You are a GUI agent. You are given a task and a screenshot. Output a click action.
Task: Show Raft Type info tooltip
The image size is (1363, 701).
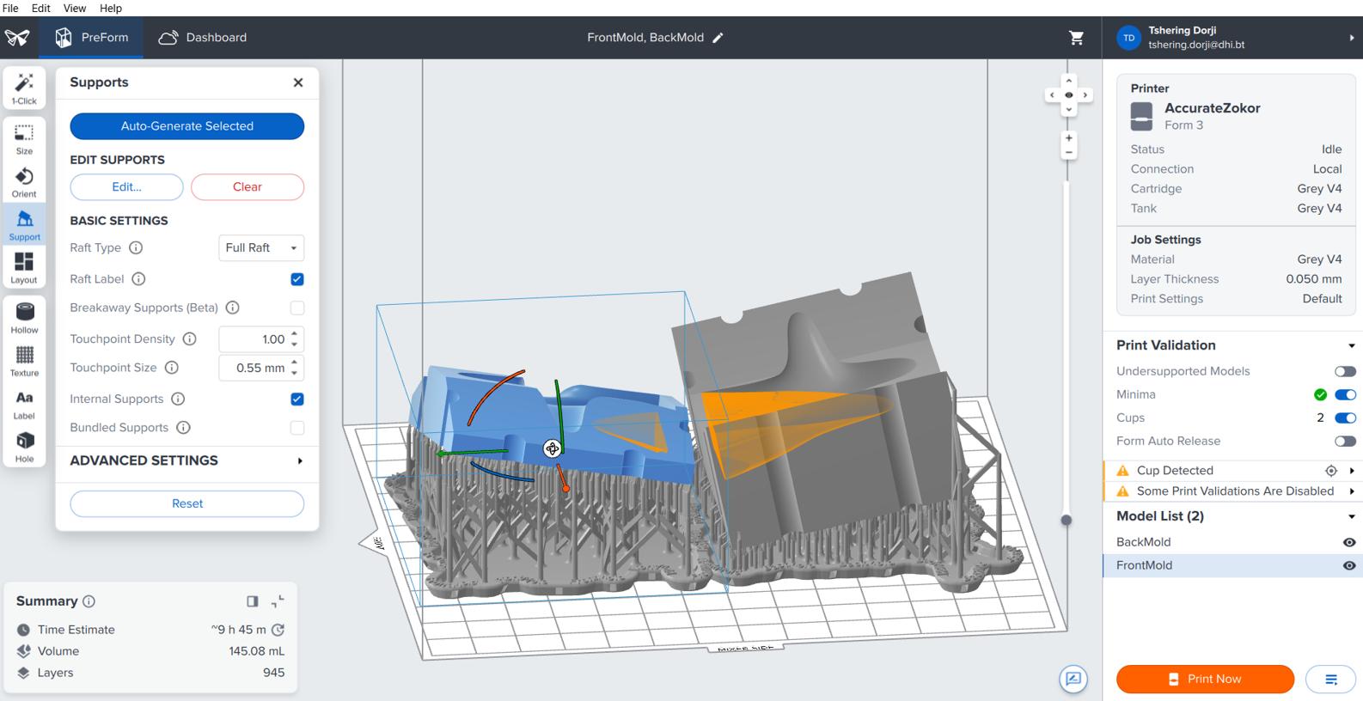pos(136,247)
